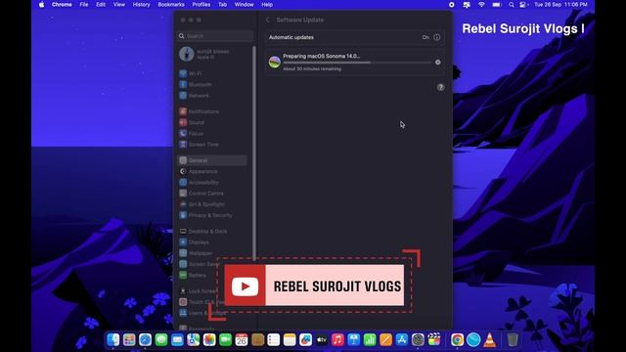
Task: Click the 'About 30 minutes remaining' text
Action: point(312,69)
